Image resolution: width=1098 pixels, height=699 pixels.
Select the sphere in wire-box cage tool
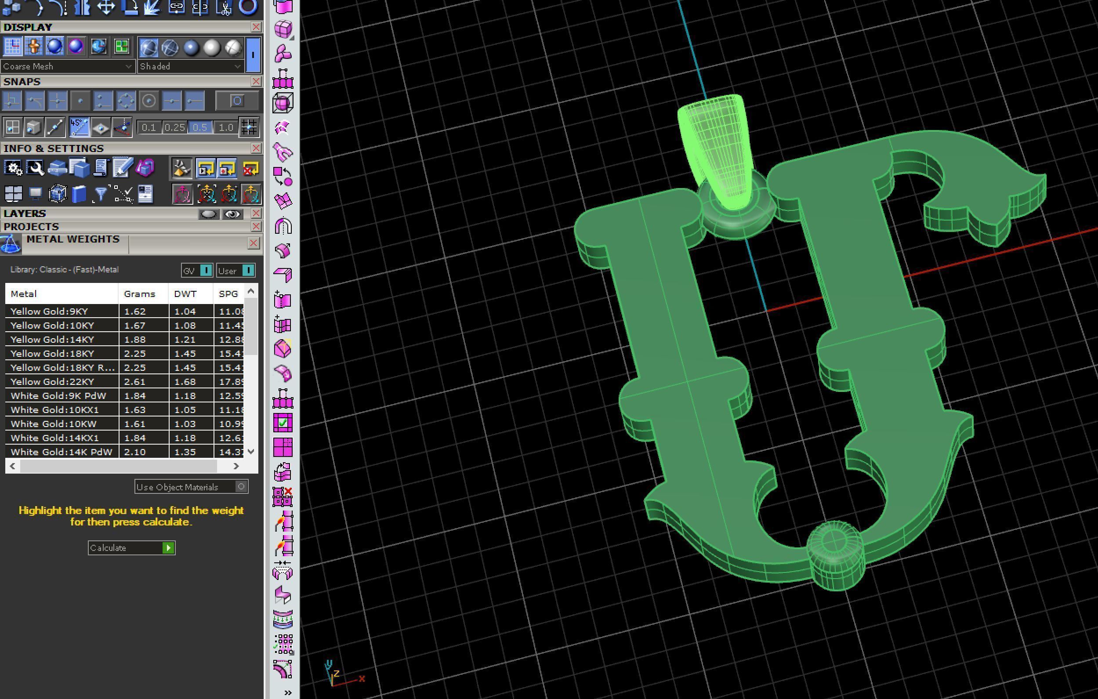click(283, 103)
